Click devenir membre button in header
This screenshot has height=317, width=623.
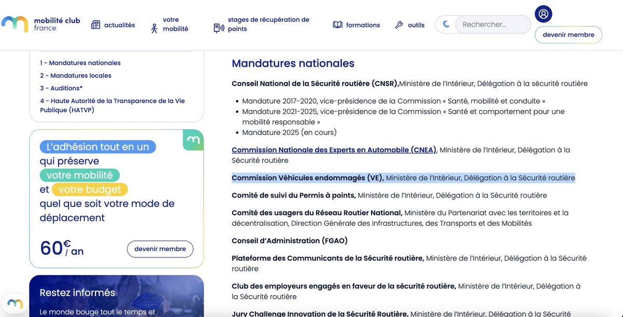(x=568, y=35)
